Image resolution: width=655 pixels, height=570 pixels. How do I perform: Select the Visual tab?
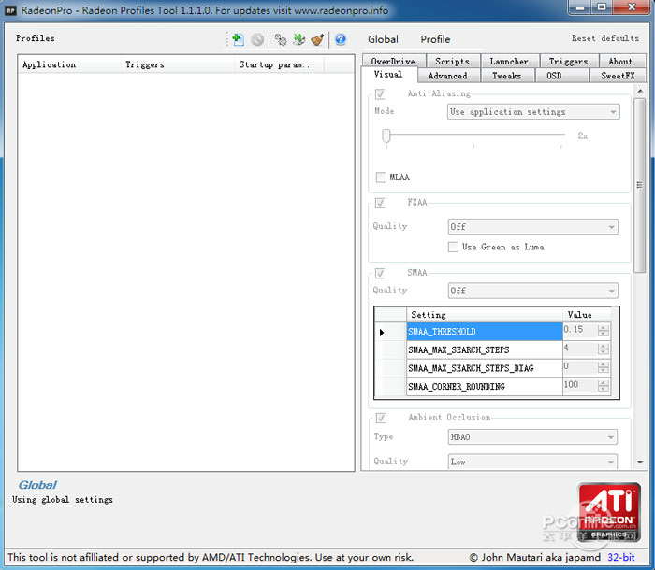[388, 74]
